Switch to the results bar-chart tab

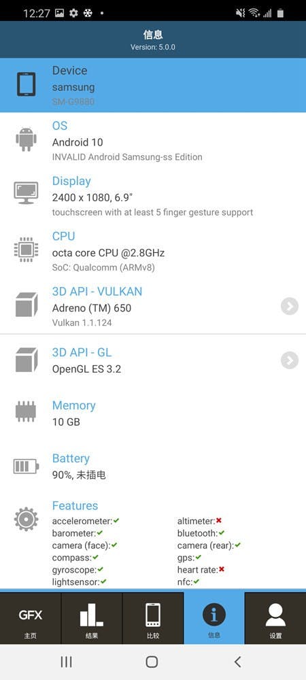92,618
